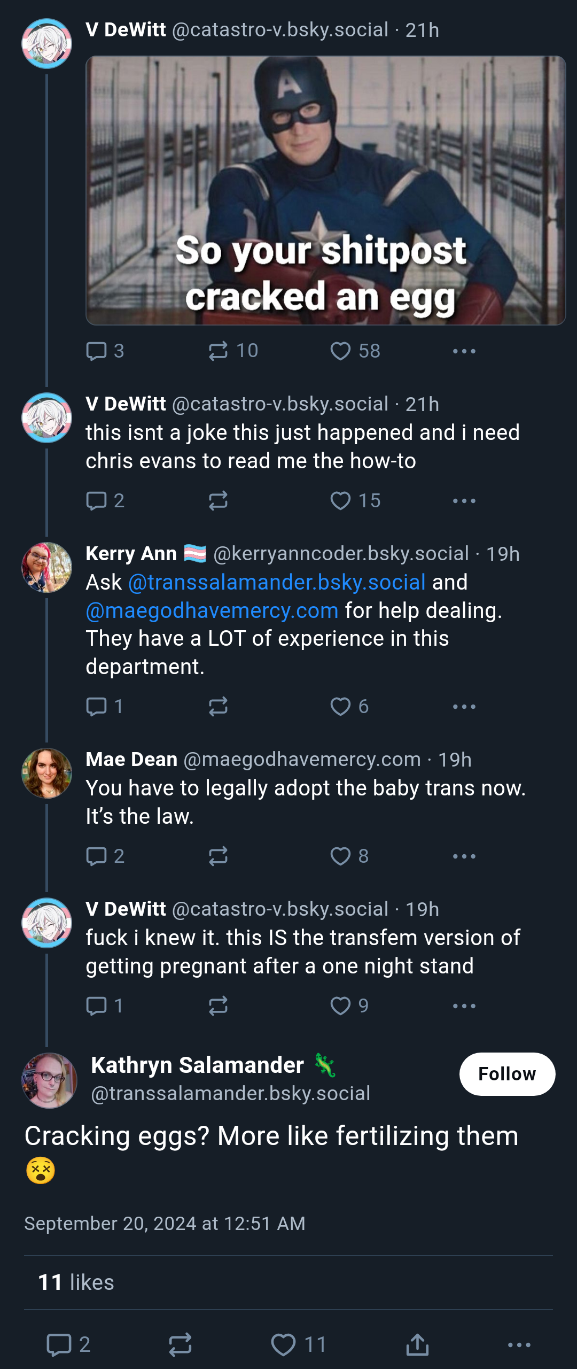Open @maegodhavemercy.com mention link
577x1369 pixels.
212,610
